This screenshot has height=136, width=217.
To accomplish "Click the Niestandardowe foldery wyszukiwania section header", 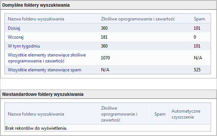I will pyautogui.click(x=43, y=94).
